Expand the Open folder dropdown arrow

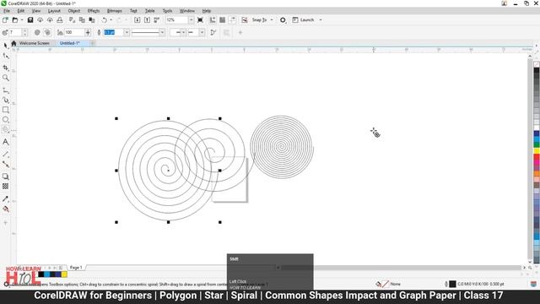coord(22,20)
